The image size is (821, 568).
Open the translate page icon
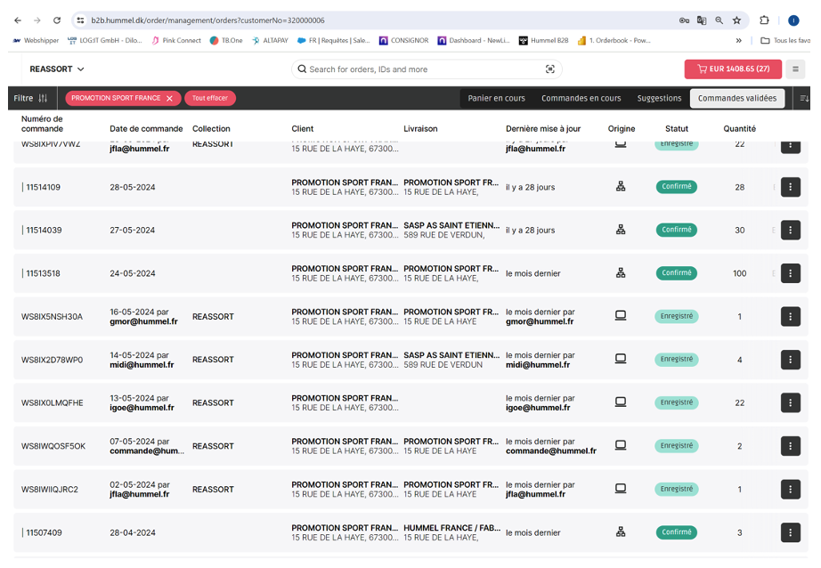702,20
